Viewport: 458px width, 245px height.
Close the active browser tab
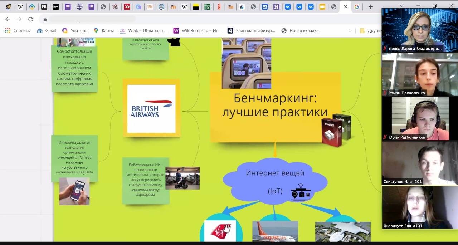pos(345,6)
